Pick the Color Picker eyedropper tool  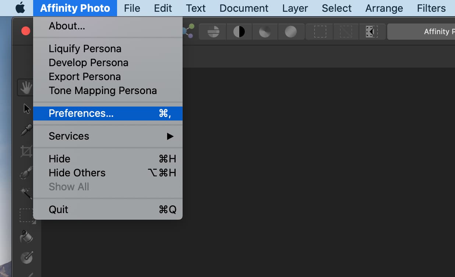[26, 130]
